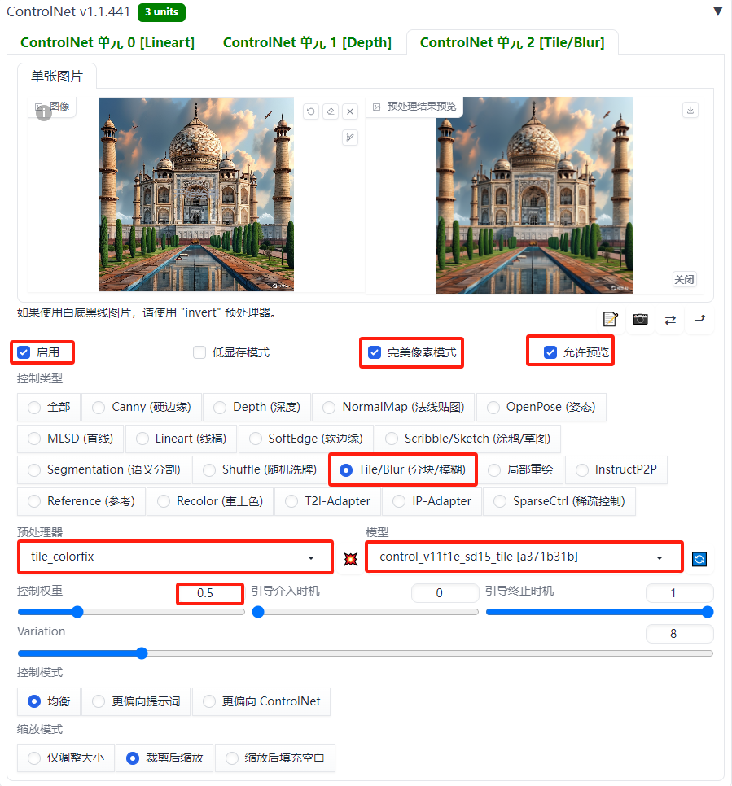Select the eraser tool above the image

point(330,111)
